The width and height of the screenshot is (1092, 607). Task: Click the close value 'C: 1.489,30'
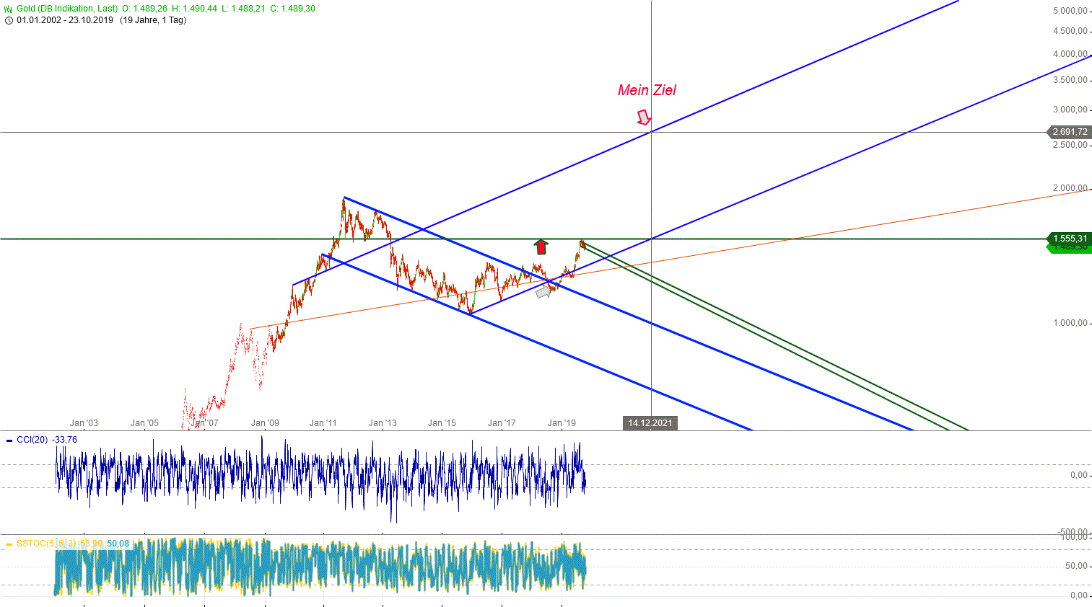pyautogui.click(x=292, y=9)
